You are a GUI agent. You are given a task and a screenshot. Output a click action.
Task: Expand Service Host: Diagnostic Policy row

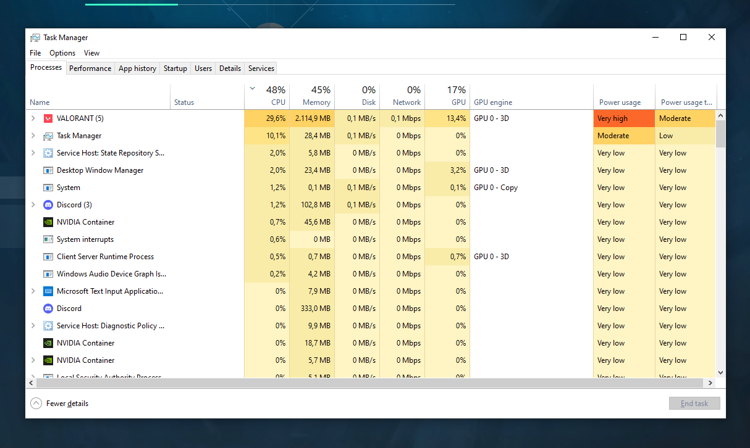(x=33, y=326)
